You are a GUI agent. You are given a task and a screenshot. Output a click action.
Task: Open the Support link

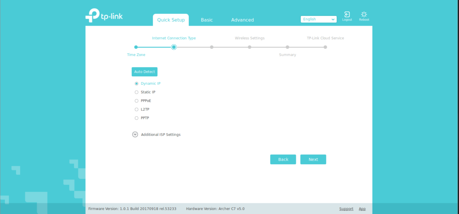pyautogui.click(x=346, y=209)
